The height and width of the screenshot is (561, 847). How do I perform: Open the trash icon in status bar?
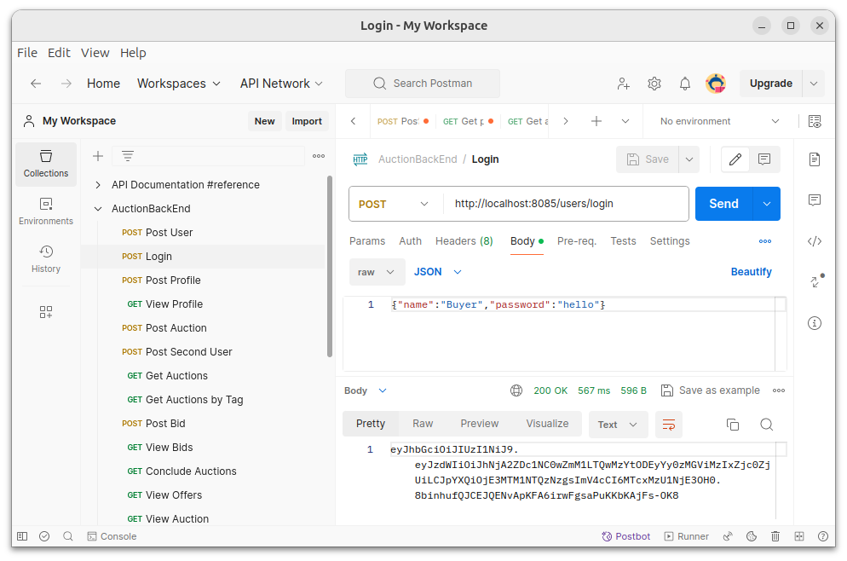pos(775,536)
